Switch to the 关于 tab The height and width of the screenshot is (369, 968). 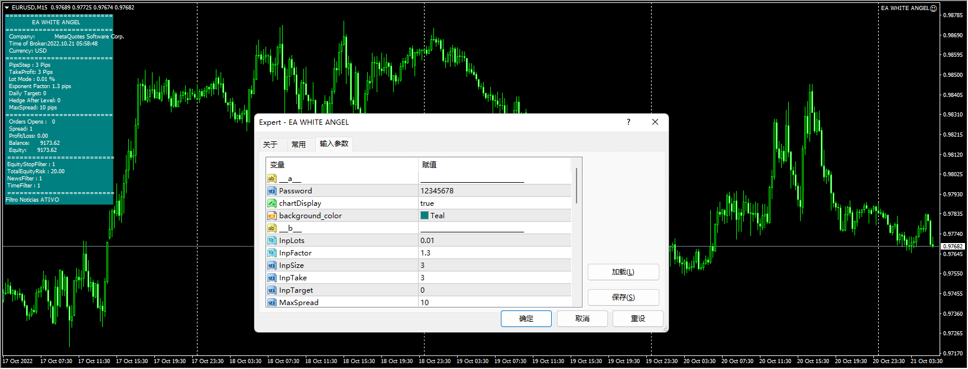270,144
